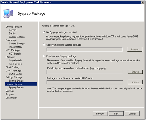The width and height of the screenshot is (146, 120).
Task: Open the USMT Details step
Action: 16,74
